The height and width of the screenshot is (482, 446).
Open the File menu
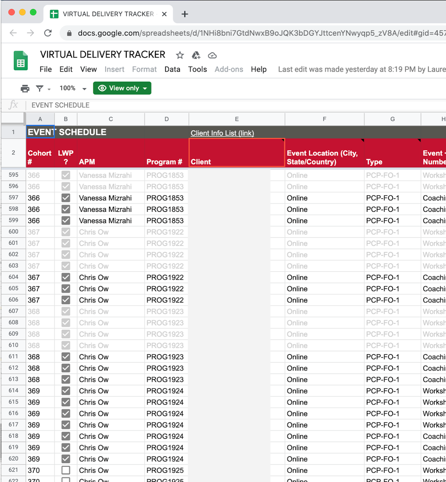tap(45, 69)
